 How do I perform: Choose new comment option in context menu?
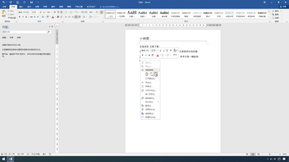point(150,117)
